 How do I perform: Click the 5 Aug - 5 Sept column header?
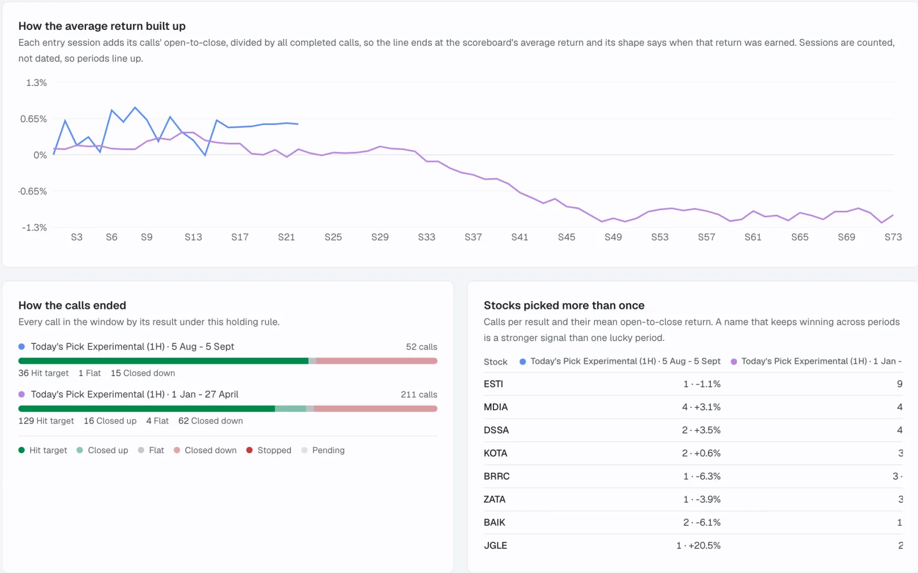coord(620,361)
